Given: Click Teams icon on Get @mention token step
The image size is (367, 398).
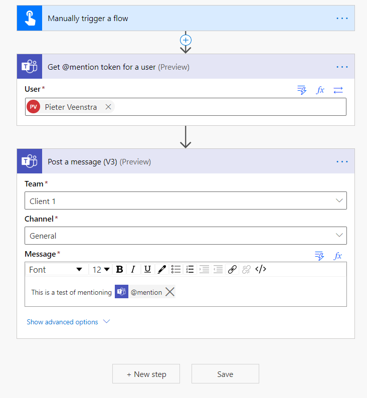Looking at the screenshot, I should pyautogui.click(x=30, y=67).
